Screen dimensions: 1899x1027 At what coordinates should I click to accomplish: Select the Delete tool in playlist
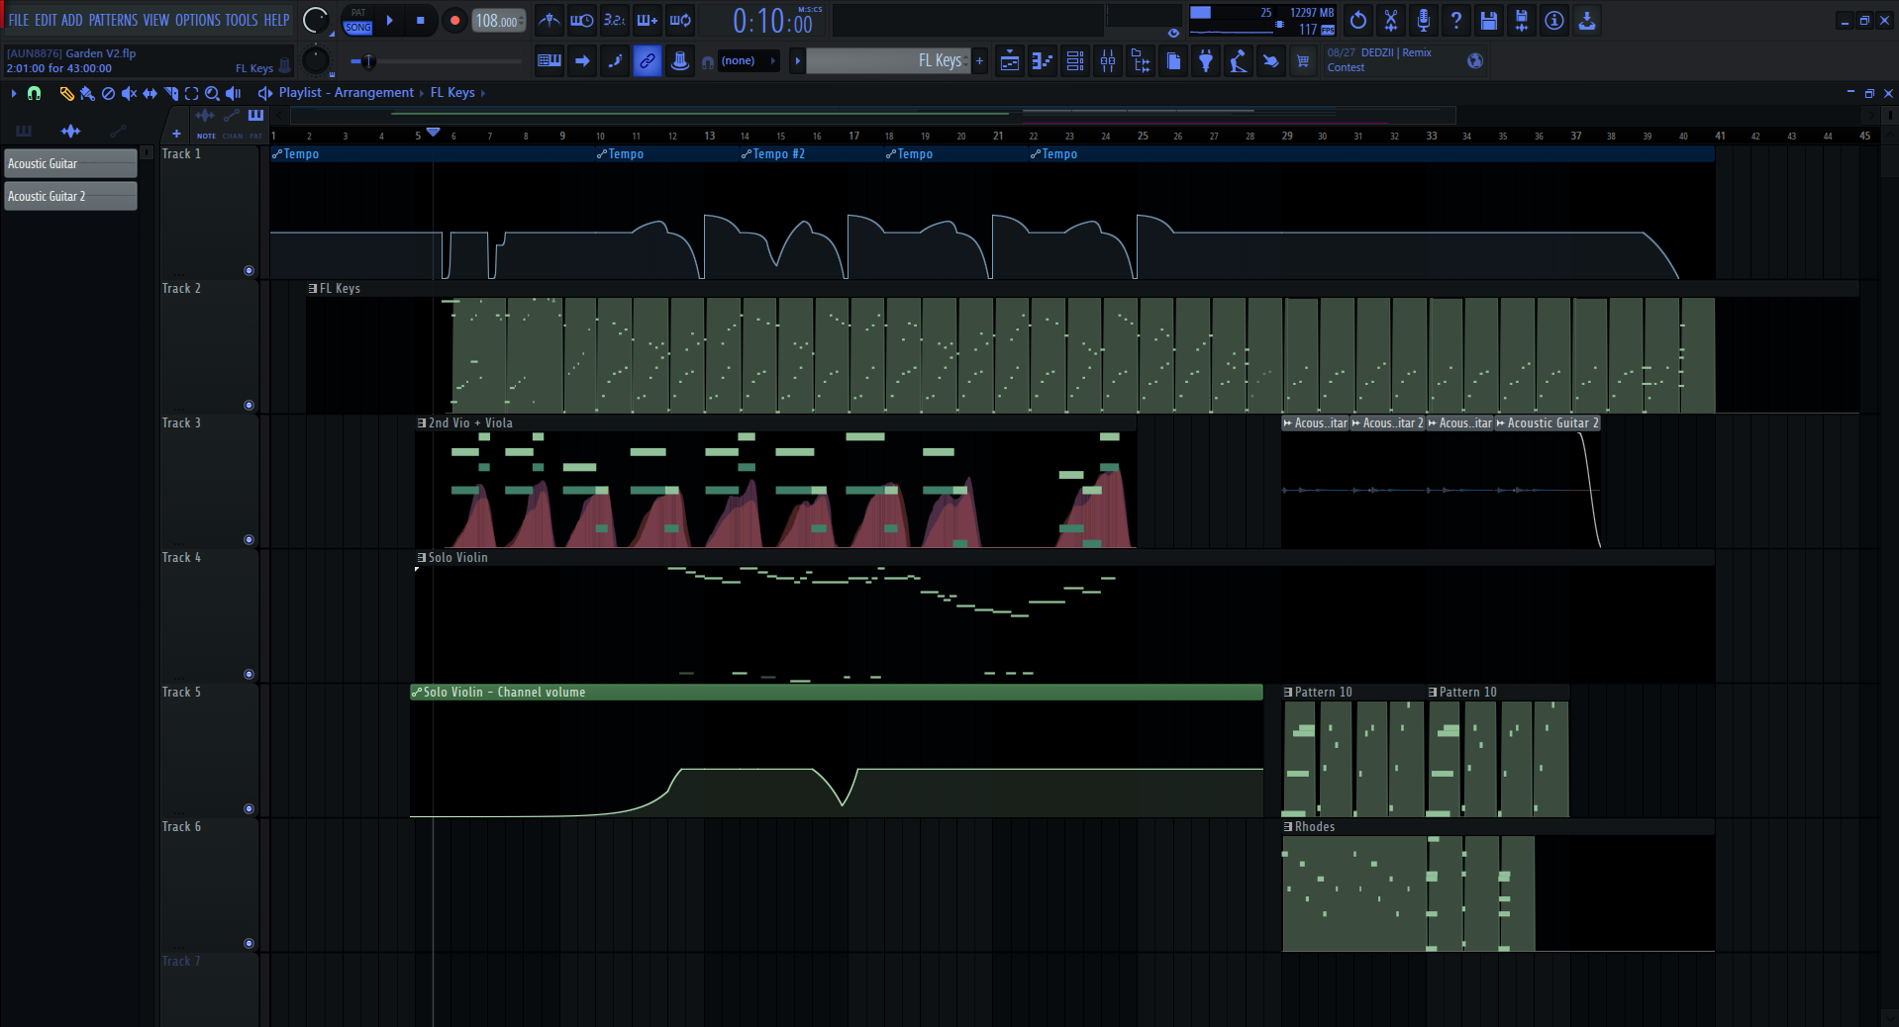[x=108, y=93]
